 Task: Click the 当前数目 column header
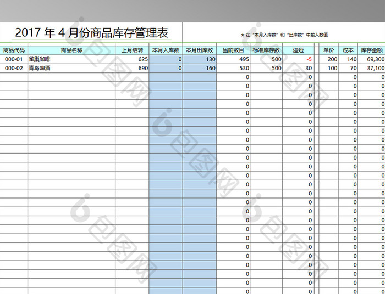(x=233, y=50)
